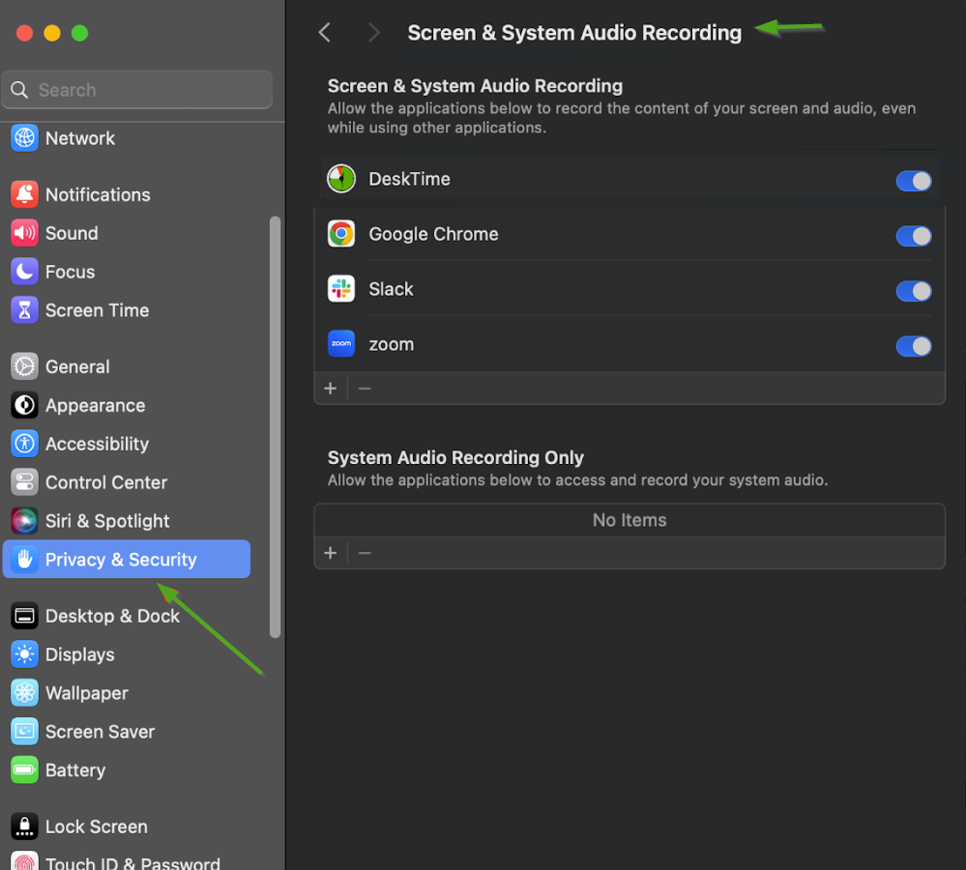The width and height of the screenshot is (966, 870).
Task: Switch off zoom screen recording toggle
Action: 913,346
